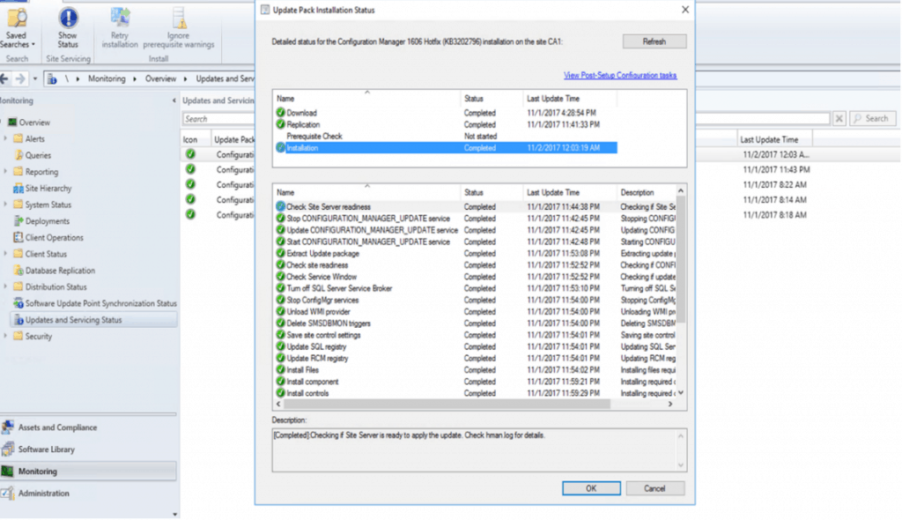Sort steps list by Status column
Screen dimensions: 902x520
tap(492, 192)
